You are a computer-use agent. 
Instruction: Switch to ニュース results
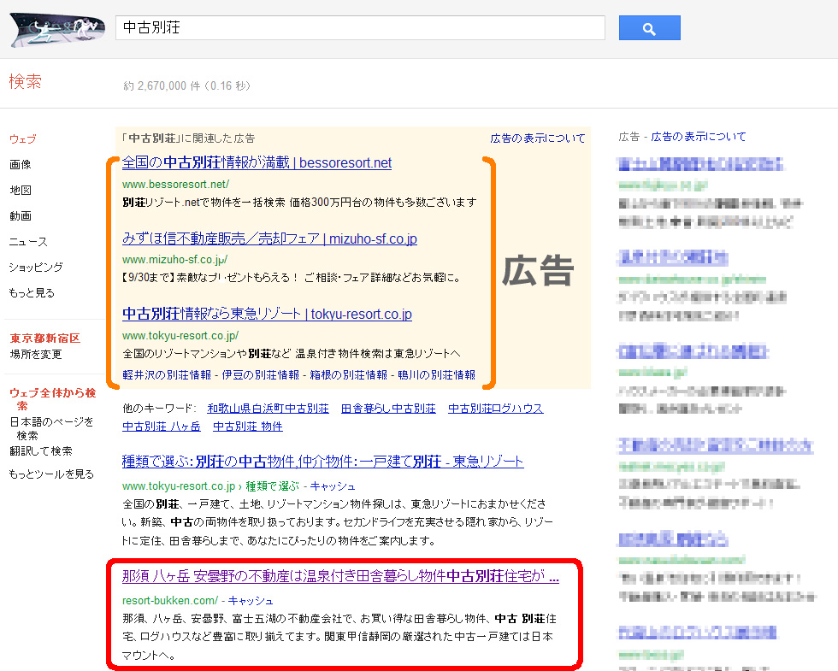(x=28, y=241)
